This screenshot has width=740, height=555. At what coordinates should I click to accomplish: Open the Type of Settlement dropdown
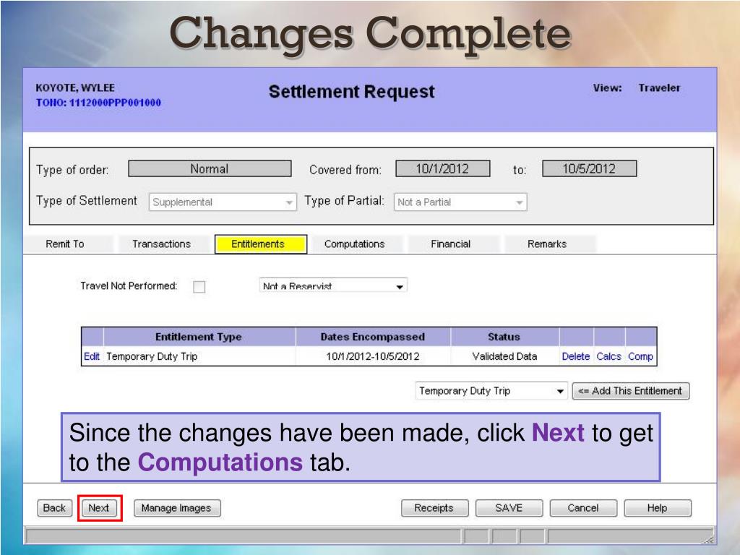[223, 202]
